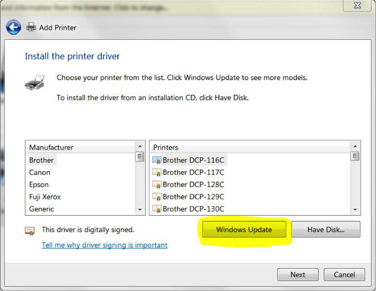Open 'Tell me why driver signing is important'
Image resolution: width=376 pixels, height=291 pixels.
point(105,245)
